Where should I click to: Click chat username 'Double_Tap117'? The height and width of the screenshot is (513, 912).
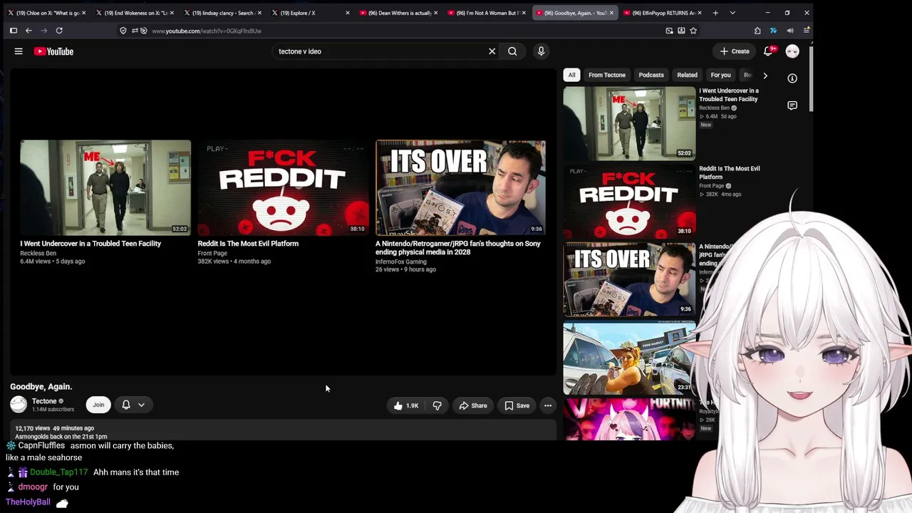point(58,472)
